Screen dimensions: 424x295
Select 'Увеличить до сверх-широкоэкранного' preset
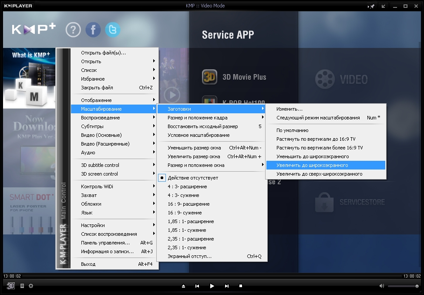[326, 174]
